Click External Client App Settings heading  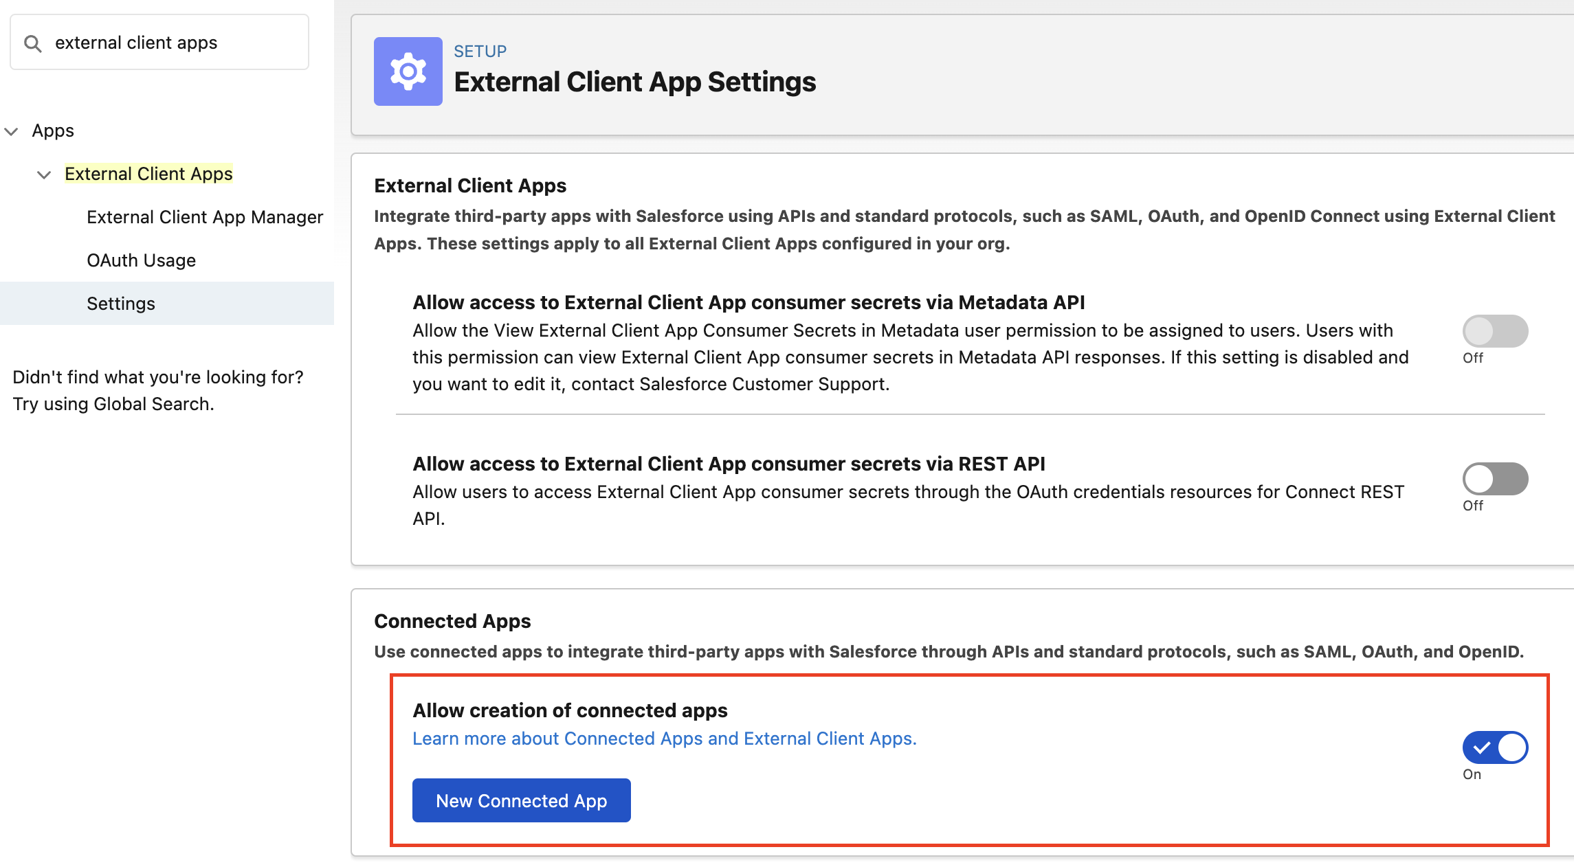point(634,82)
